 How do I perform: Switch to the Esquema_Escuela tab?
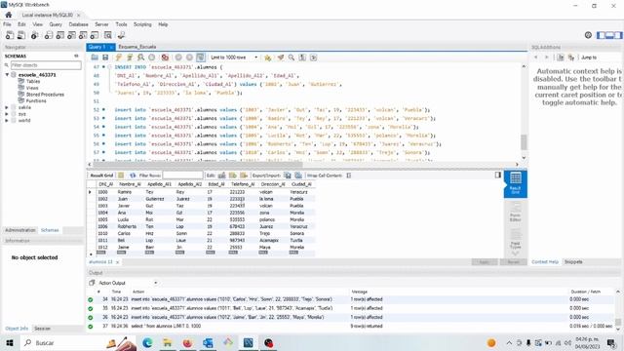coord(136,47)
